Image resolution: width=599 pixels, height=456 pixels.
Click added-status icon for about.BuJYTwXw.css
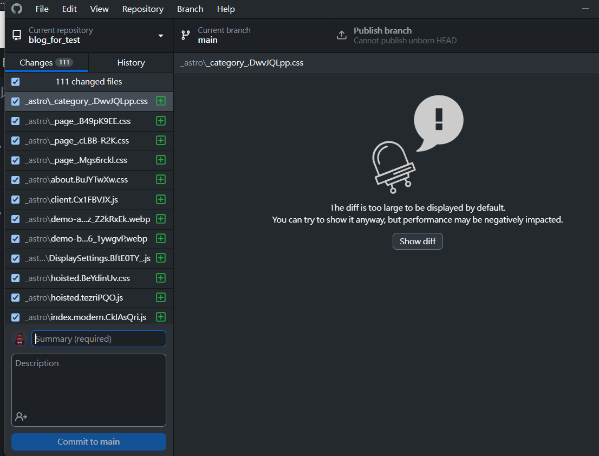[161, 179]
